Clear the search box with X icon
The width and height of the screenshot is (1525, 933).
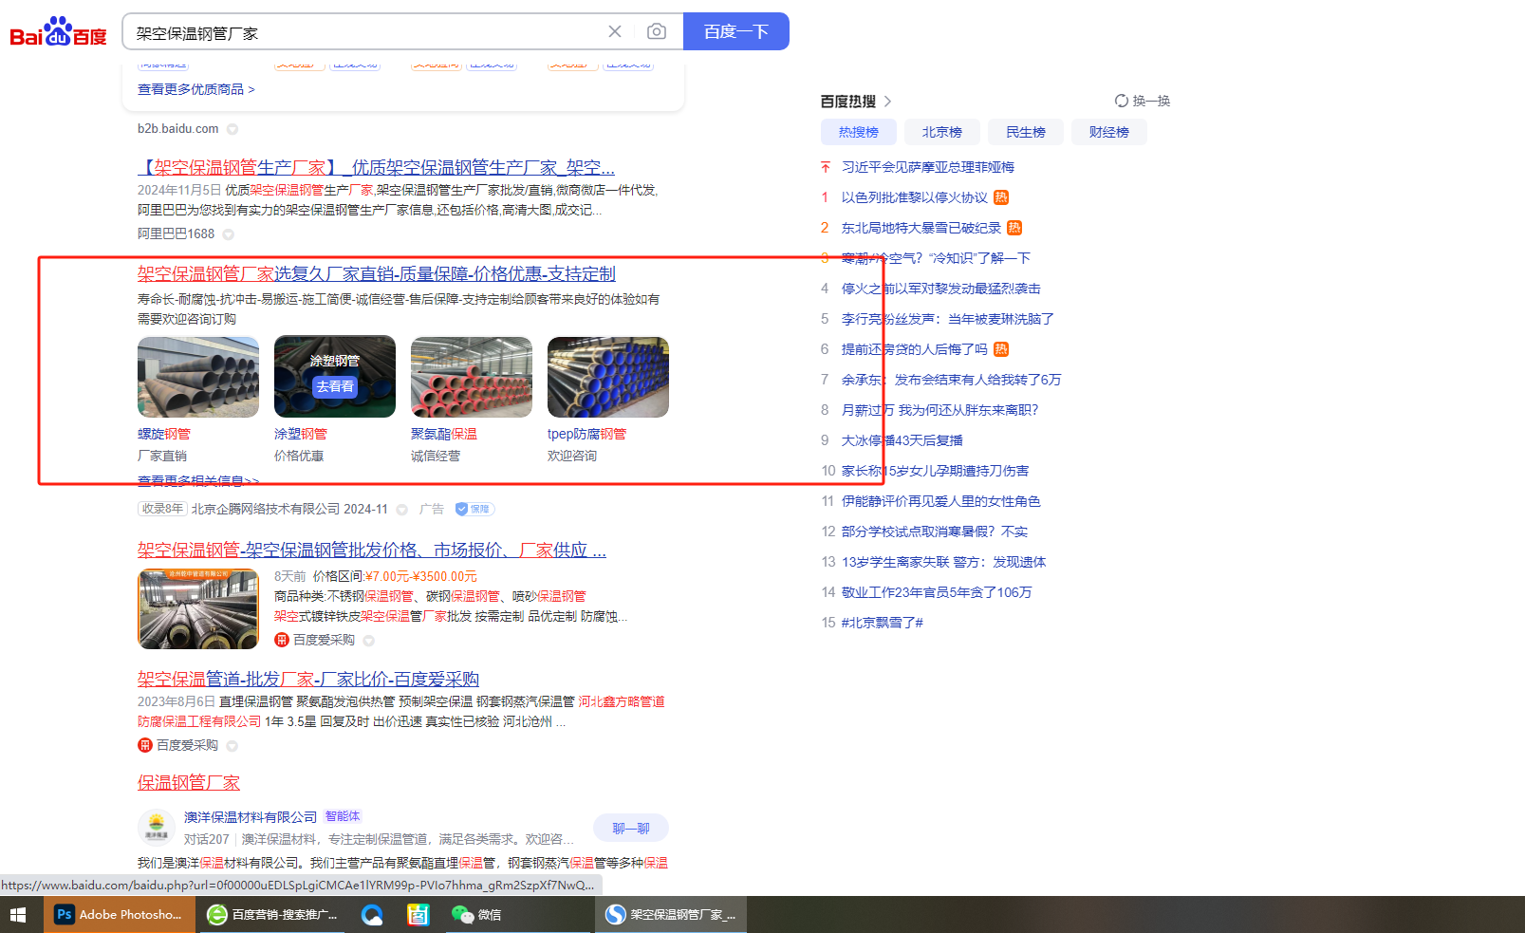(x=615, y=31)
